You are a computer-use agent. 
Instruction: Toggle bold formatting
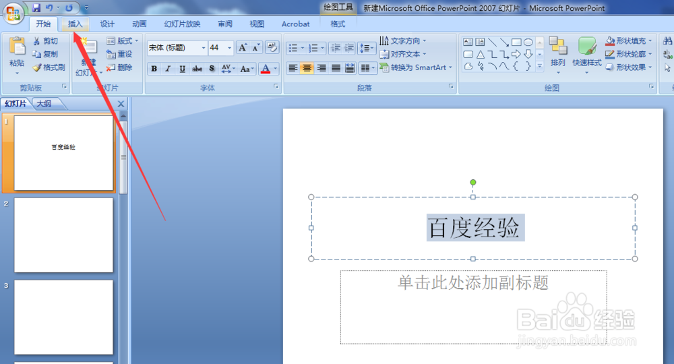click(x=154, y=69)
